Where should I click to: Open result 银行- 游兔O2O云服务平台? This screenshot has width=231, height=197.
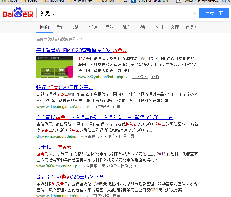point(65,87)
